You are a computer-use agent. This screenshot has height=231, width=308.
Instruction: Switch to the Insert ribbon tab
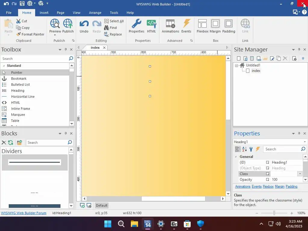pos(44,13)
